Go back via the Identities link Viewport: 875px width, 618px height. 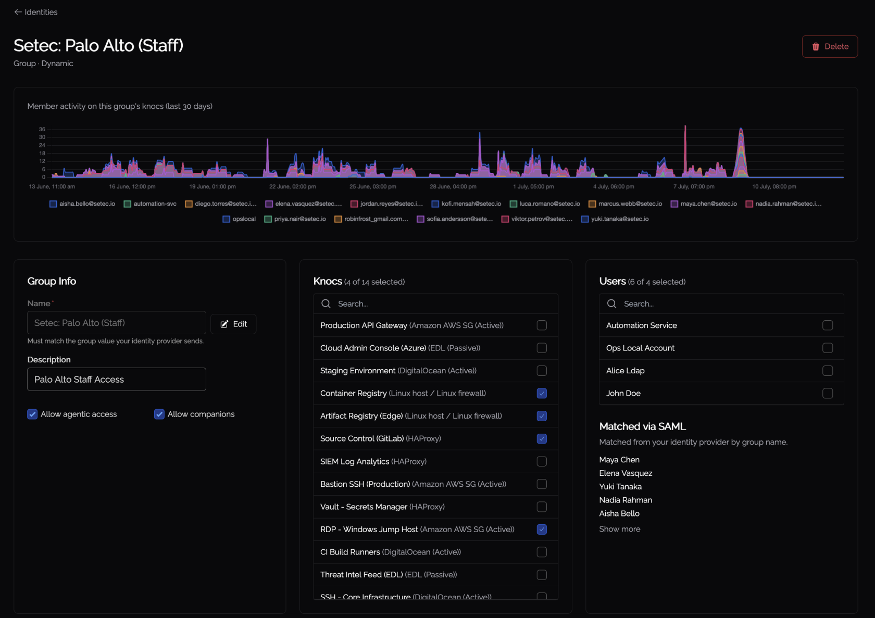coord(41,12)
